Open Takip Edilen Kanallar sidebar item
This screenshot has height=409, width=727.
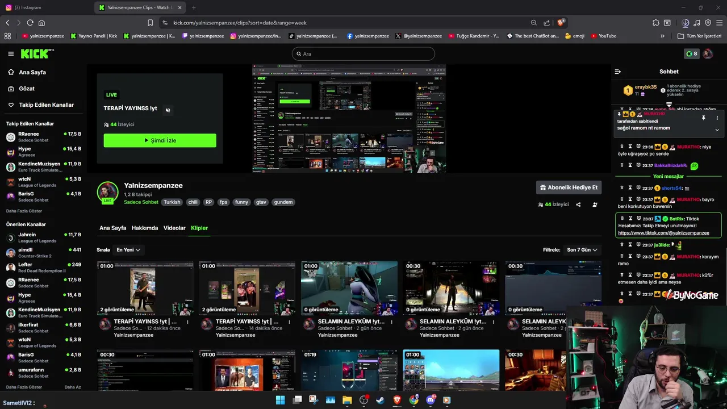tap(41, 105)
